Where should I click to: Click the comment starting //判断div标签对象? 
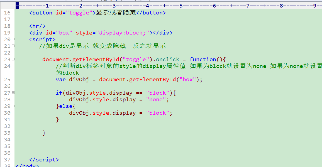coord(189,66)
